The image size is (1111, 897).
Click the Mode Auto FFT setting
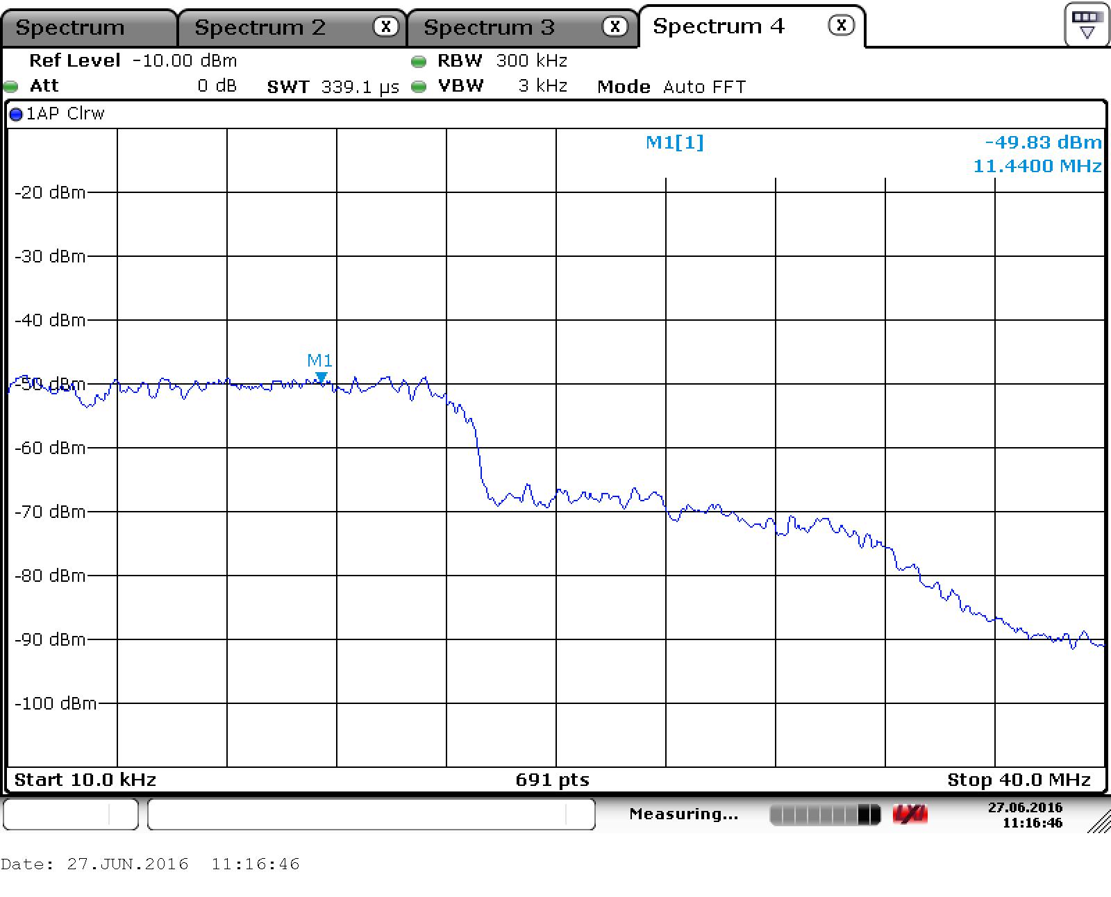[671, 87]
